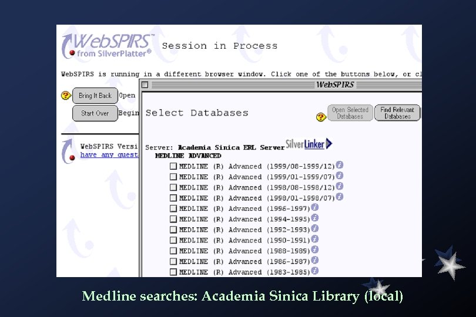This screenshot has height=317, width=476.
Task: Open the 'have any quest' link
Action: point(109,155)
